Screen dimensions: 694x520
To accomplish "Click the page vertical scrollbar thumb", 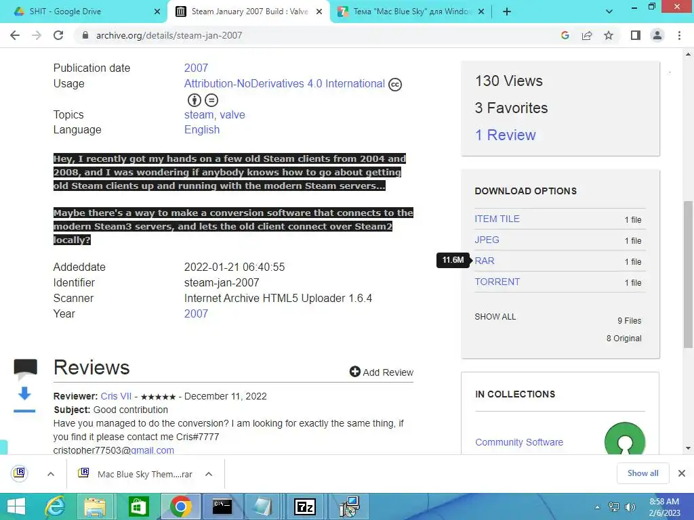I will coord(689,274).
